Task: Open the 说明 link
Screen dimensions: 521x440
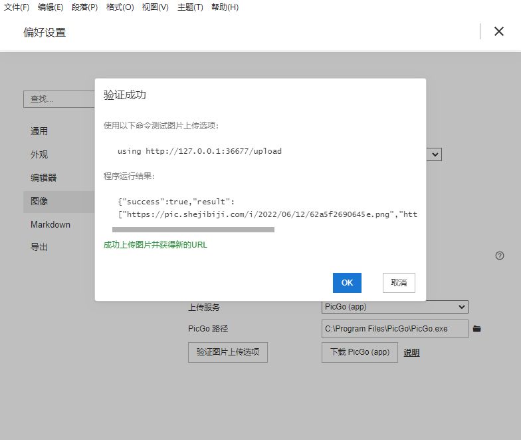Action: coord(411,353)
